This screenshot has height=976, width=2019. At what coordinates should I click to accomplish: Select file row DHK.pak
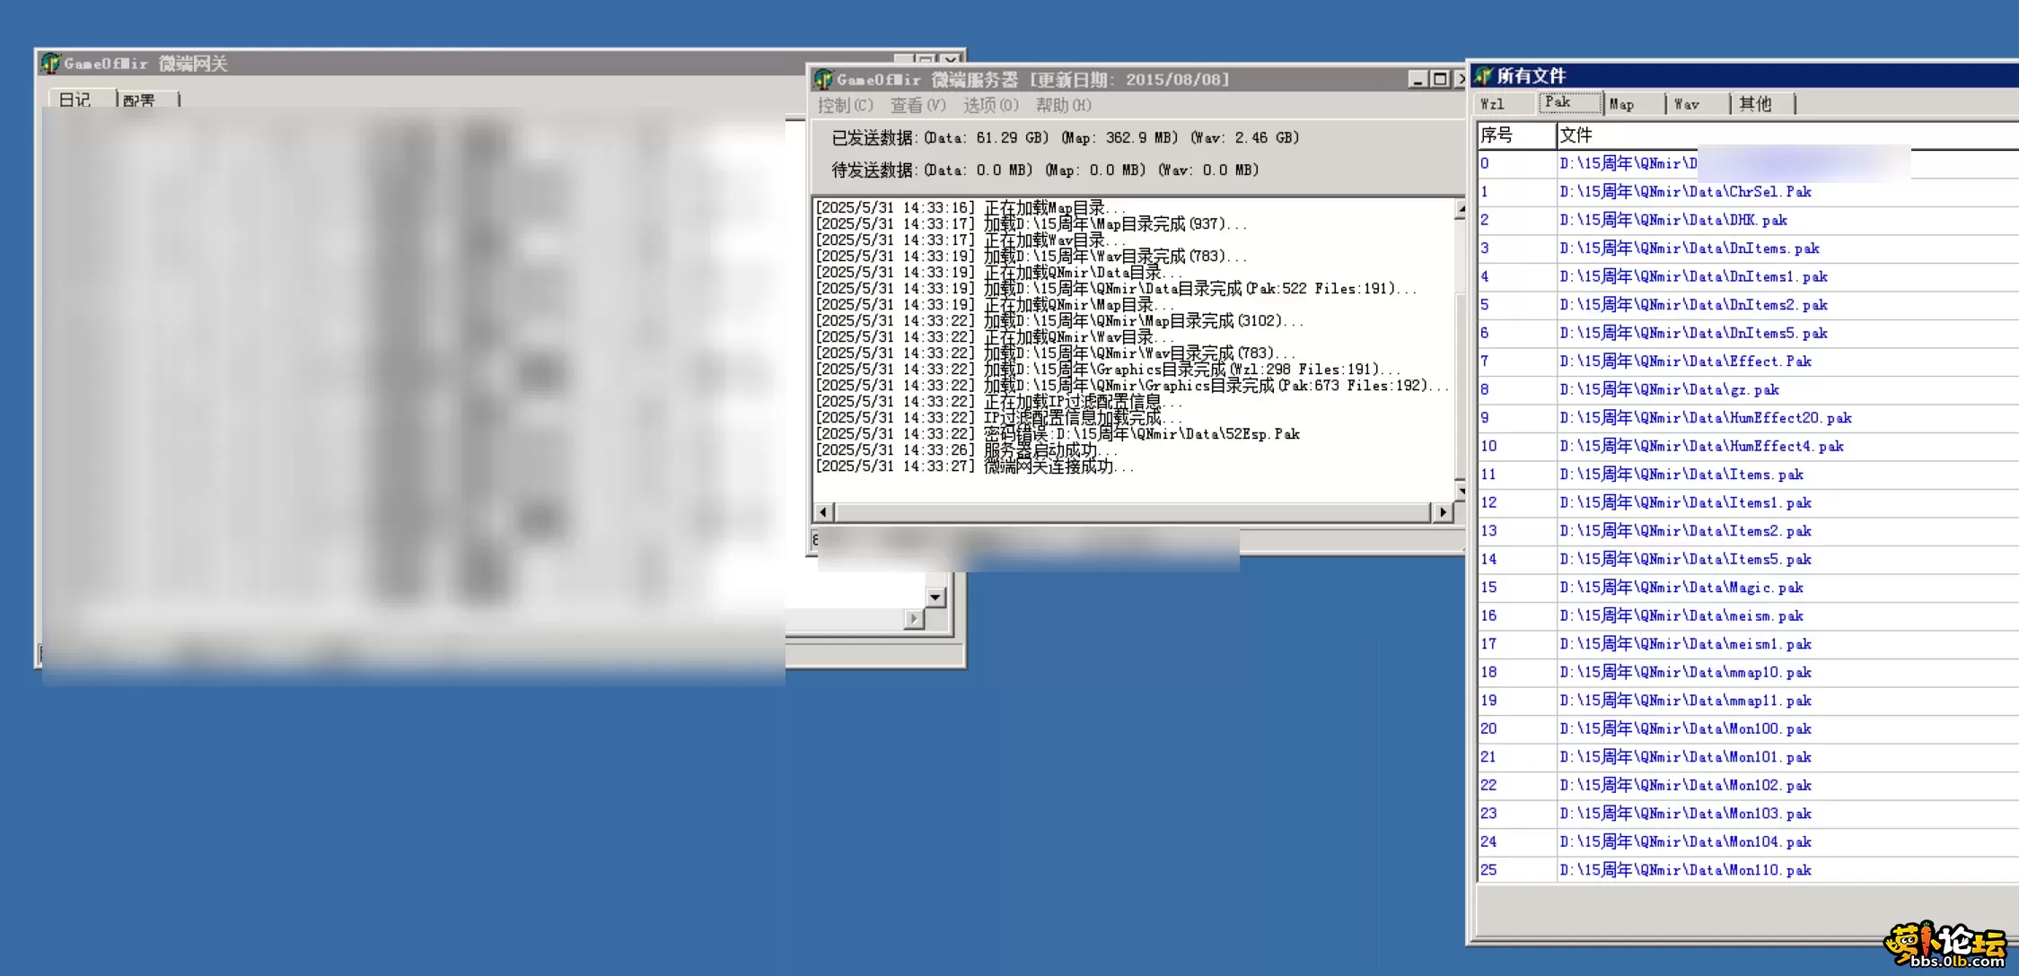click(x=1748, y=220)
